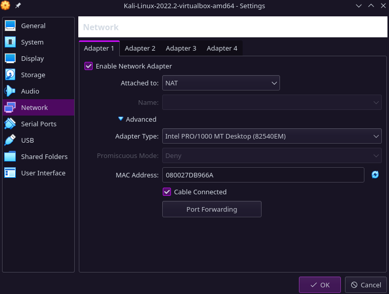Image resolution: width=389 pixels, height=294 pixels.
Task: Close the Settings window
Action: point(383,6)
